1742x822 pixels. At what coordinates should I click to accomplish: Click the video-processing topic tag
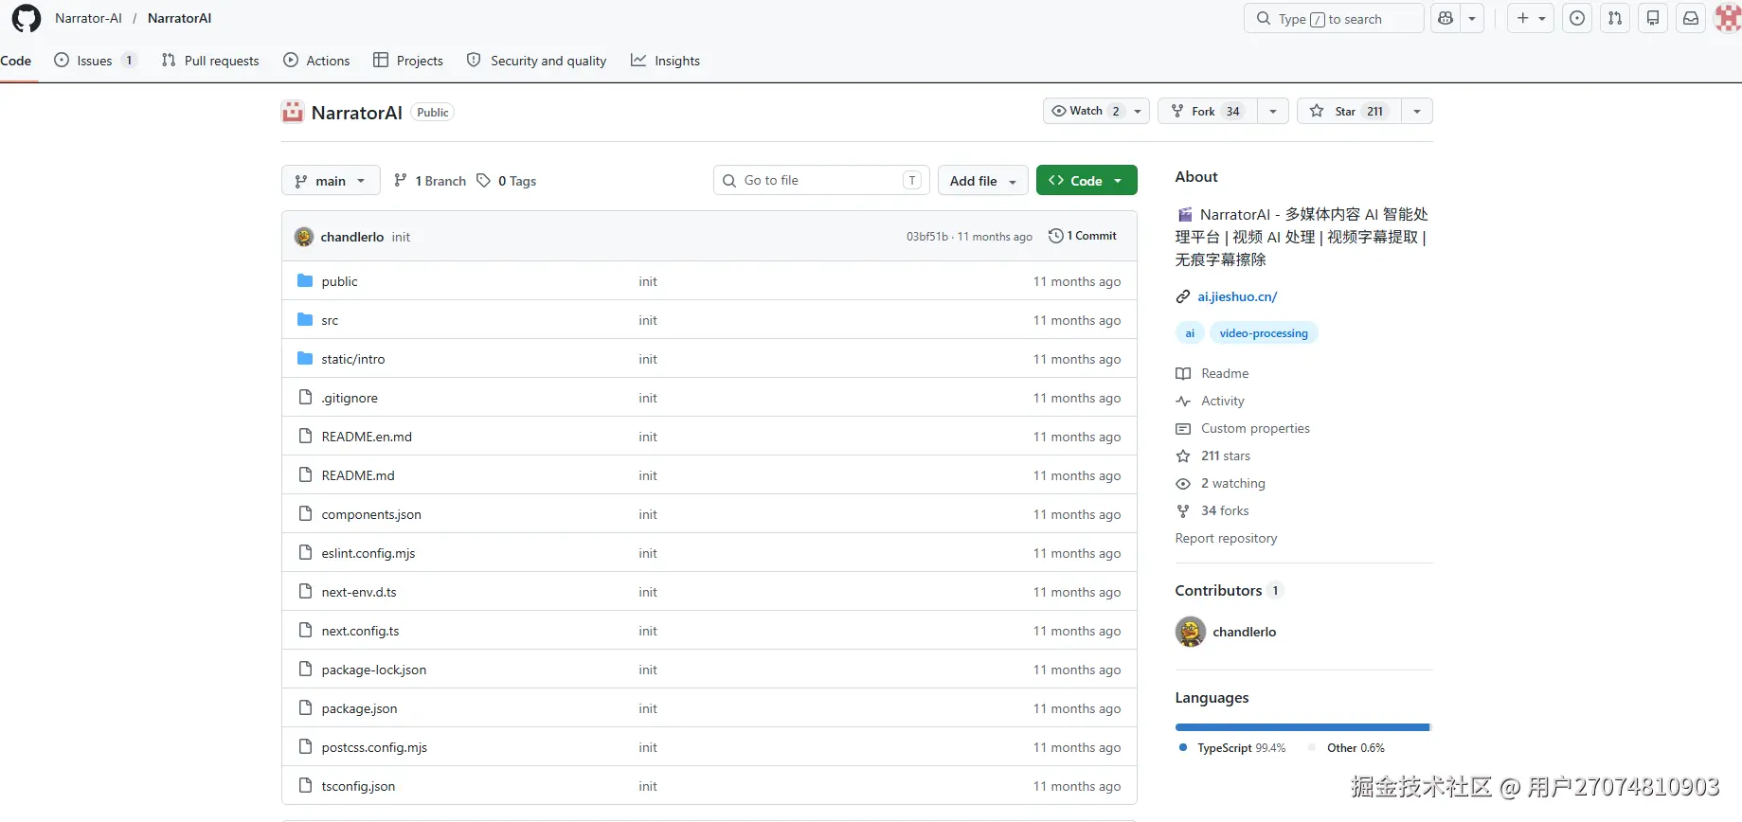[1264, 333]
